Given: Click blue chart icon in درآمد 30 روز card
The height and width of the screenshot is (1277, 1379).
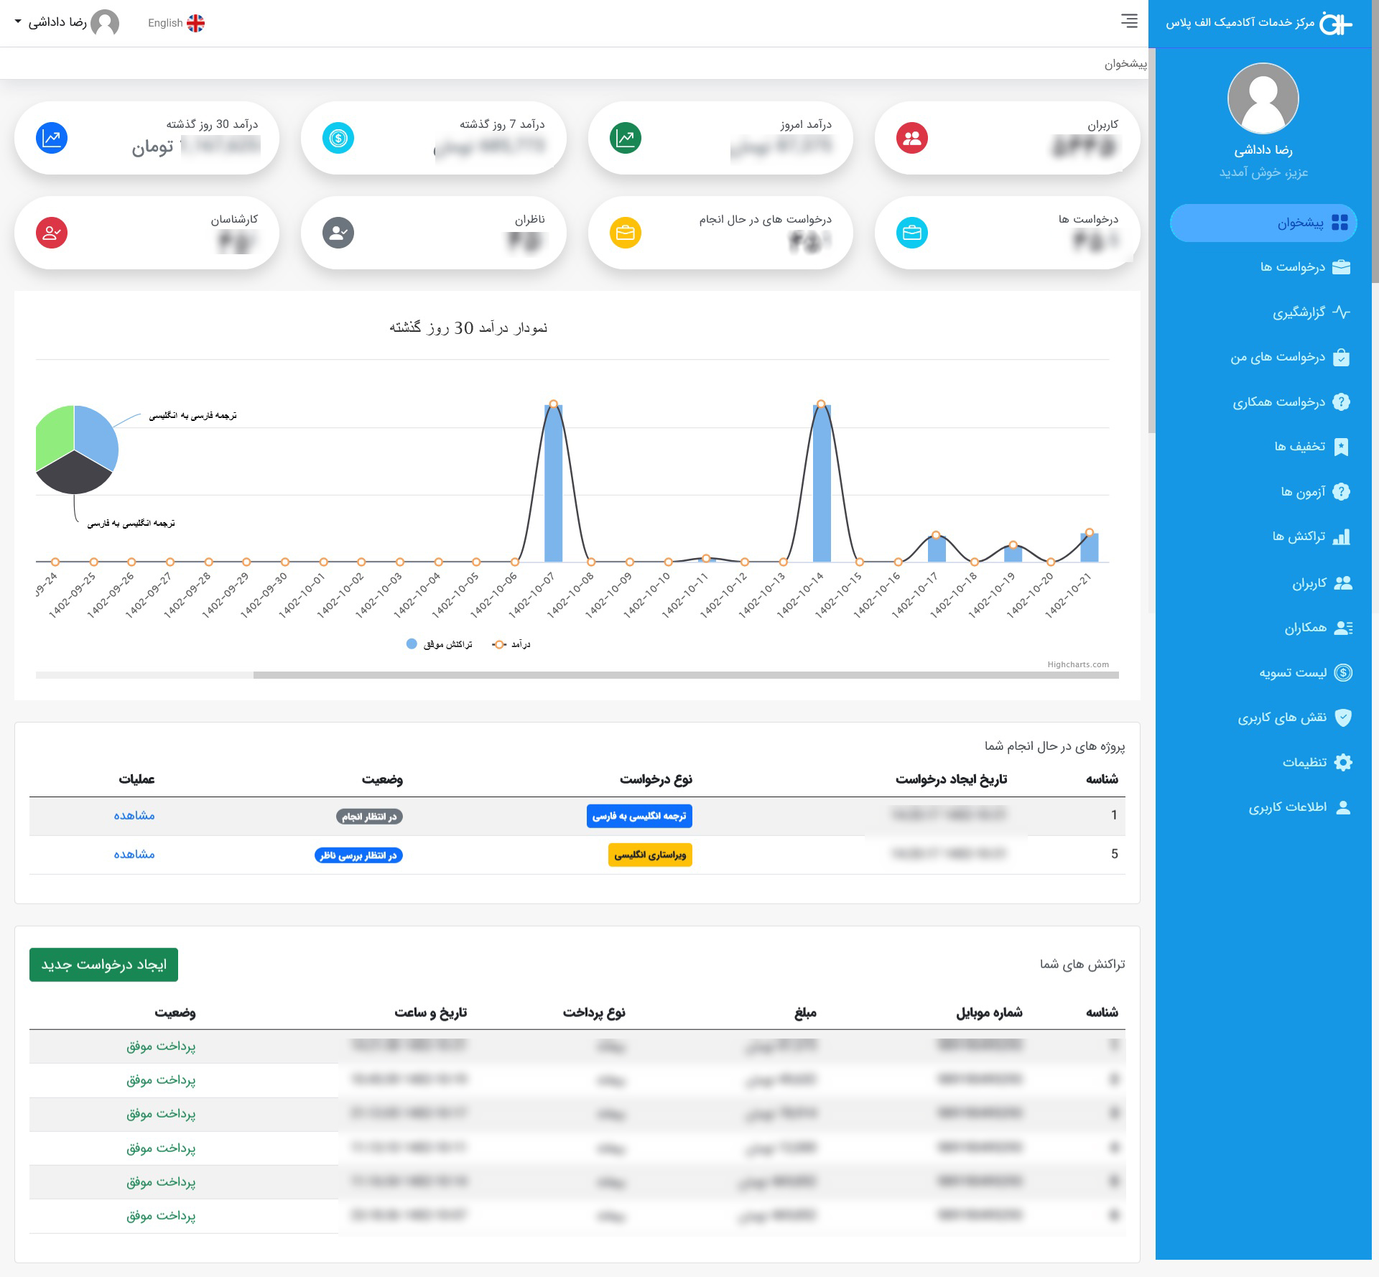Looking at the screenshot, I should tap(52, 138).
